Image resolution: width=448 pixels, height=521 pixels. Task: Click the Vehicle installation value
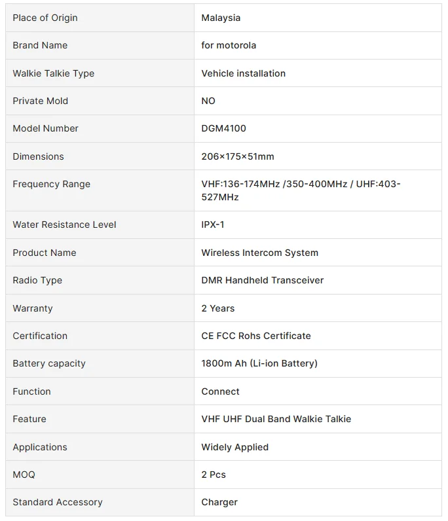[243, 73]
